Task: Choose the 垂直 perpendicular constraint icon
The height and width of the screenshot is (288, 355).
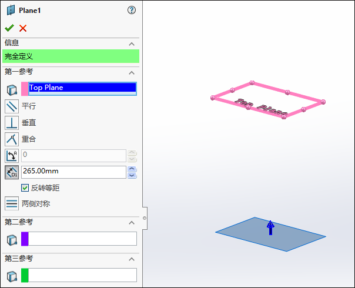Action: tap(12, 123)
